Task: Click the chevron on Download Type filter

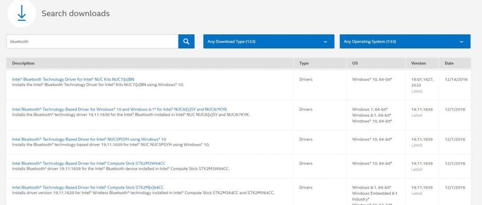Action: tap(325, 42)
